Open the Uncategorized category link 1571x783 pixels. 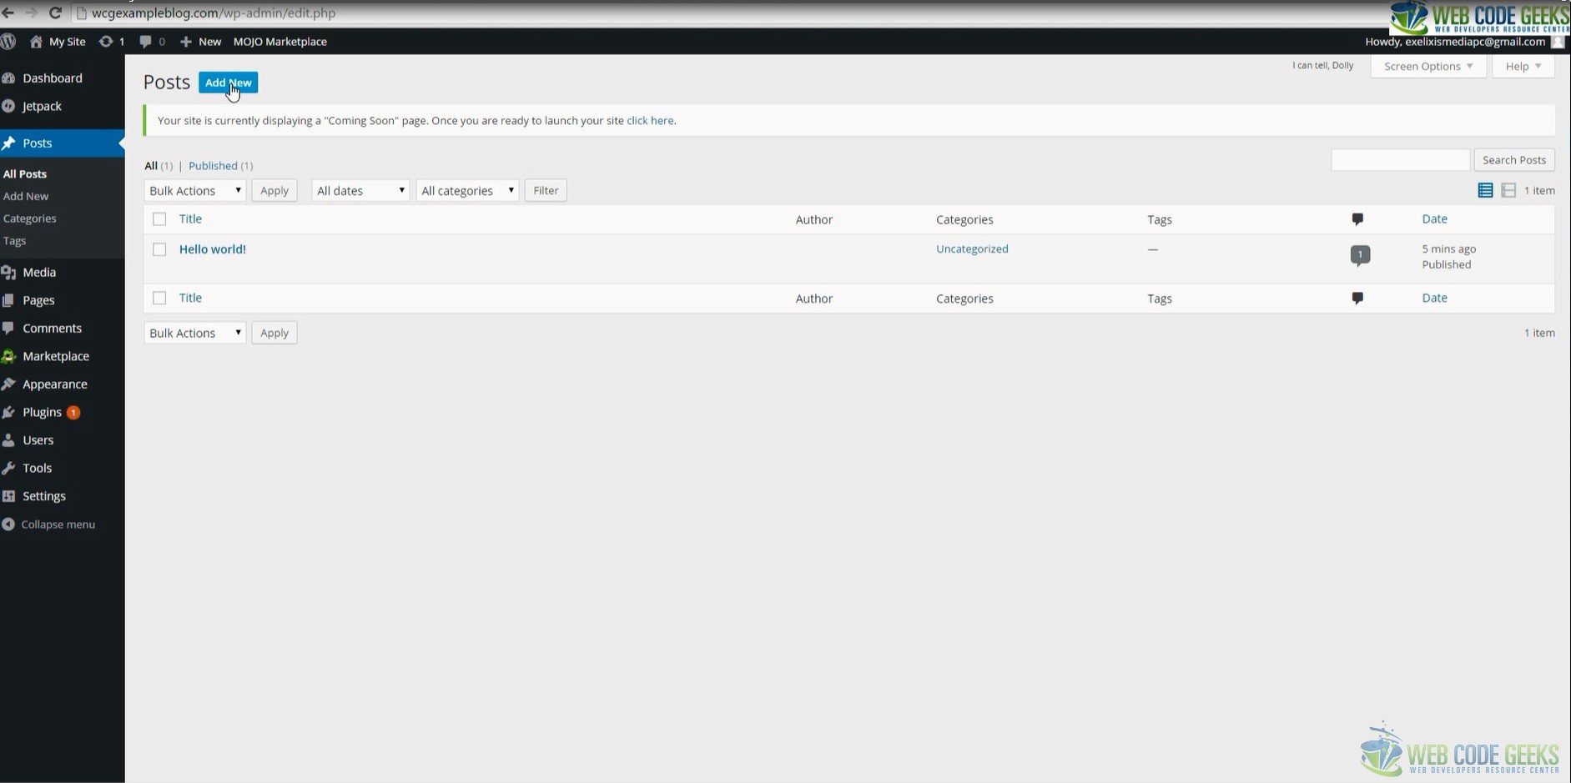972,248
